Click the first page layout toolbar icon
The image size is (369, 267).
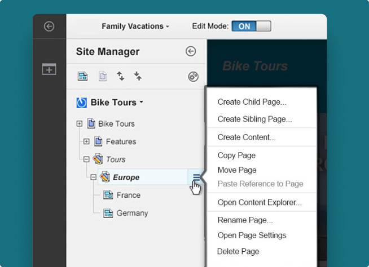pyautogui.click(x=83, y=77)
